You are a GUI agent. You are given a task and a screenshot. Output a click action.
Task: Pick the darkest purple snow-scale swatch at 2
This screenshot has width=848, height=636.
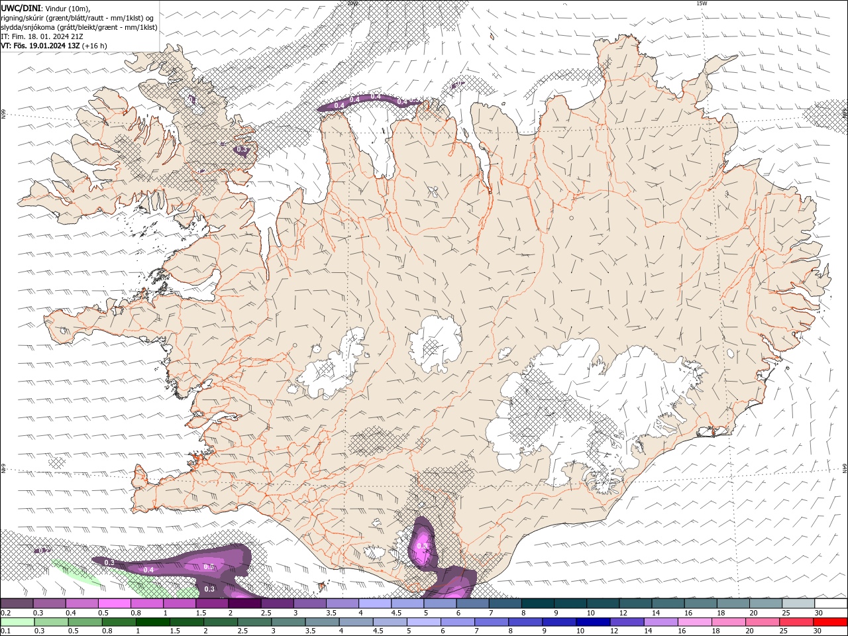coord(244,604)
